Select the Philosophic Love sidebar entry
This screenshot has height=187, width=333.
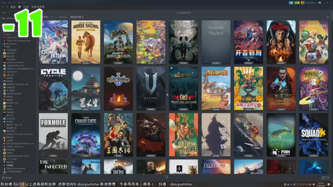(x=18, y=84)
